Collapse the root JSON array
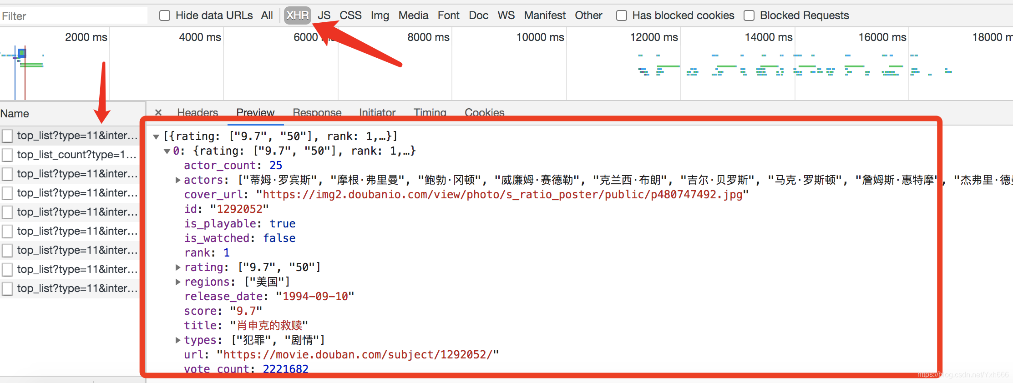1013x383 pixels. pos(156,136)
